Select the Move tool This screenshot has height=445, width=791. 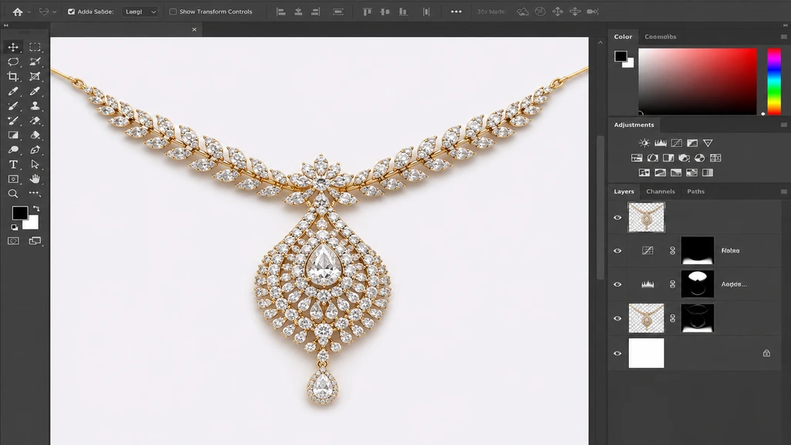13,47
